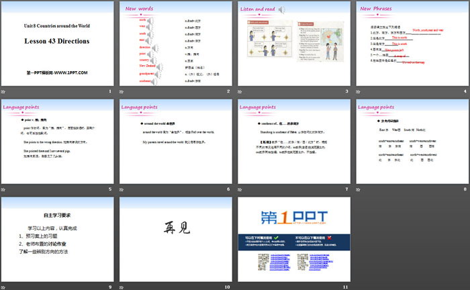Click slide number 10 label
The height and width of the screenshot is (290, 470).
(227, 287)
